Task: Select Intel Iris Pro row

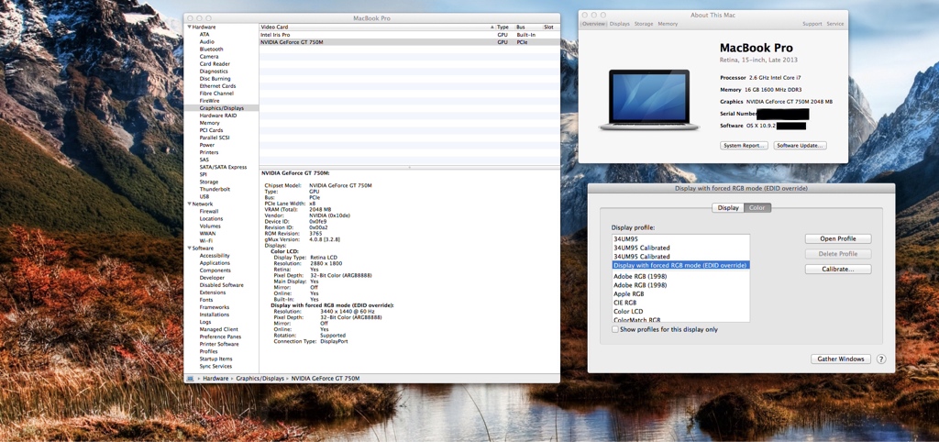Action: pos(410,35)
